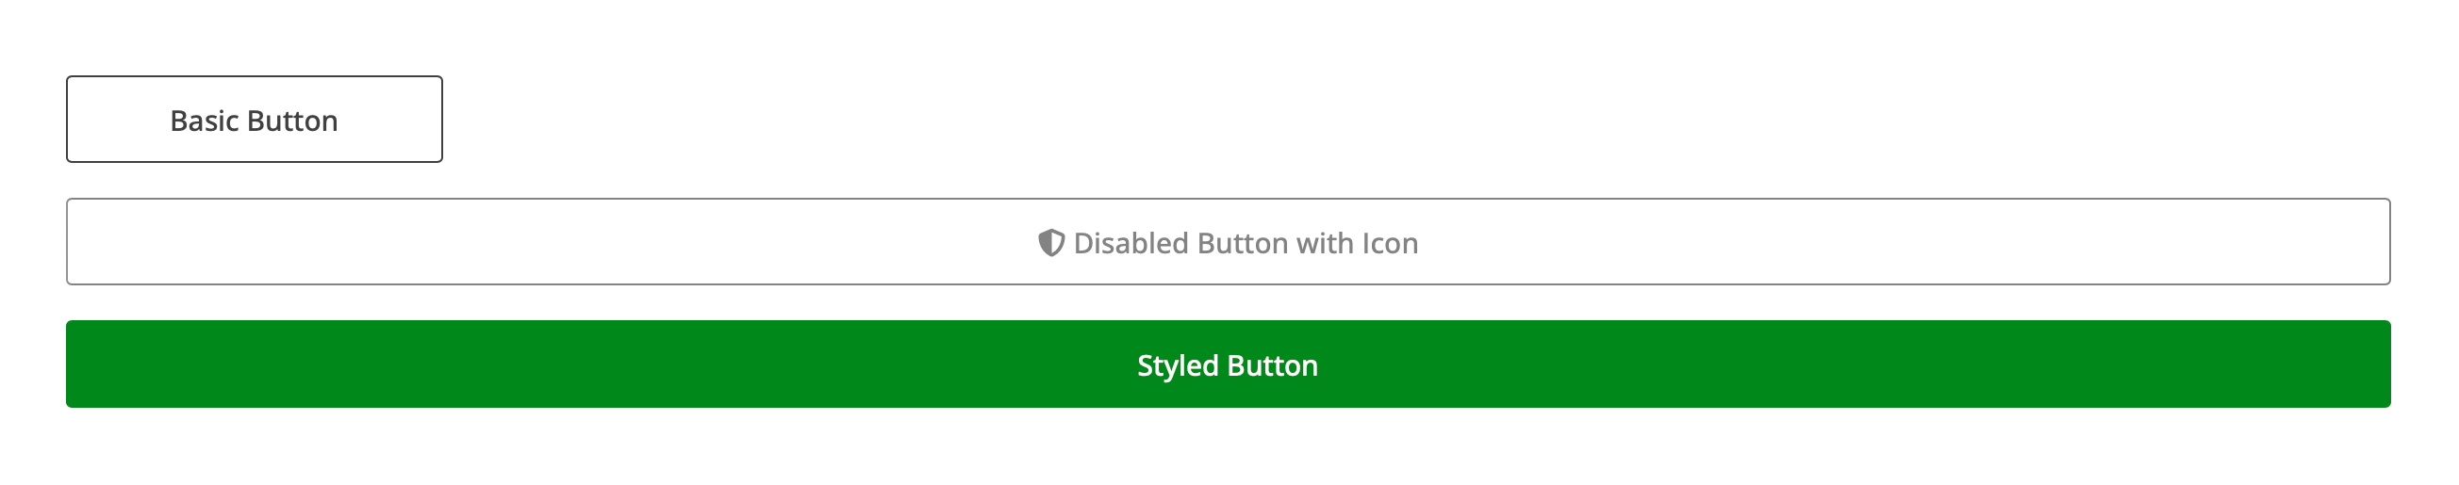Tap the security shield glyph before 'Disabled'
Viewport: 2459px width, 485px height.
point(1051,243)
